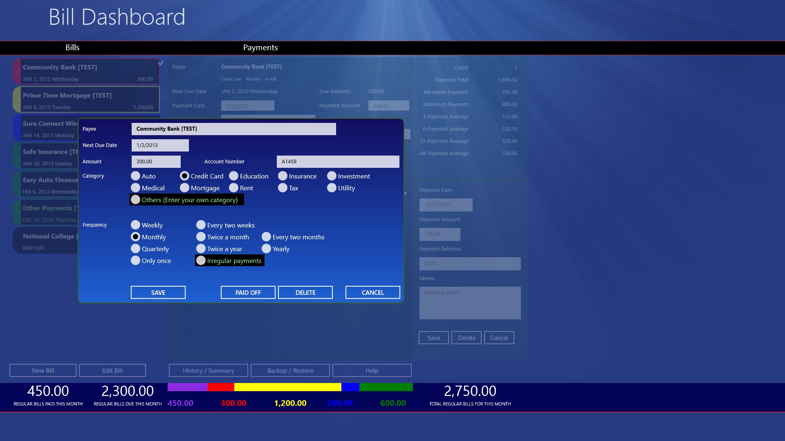The image size is (785, 441).
Task: Choose the Mortgage category option
Action: point(184,188)
